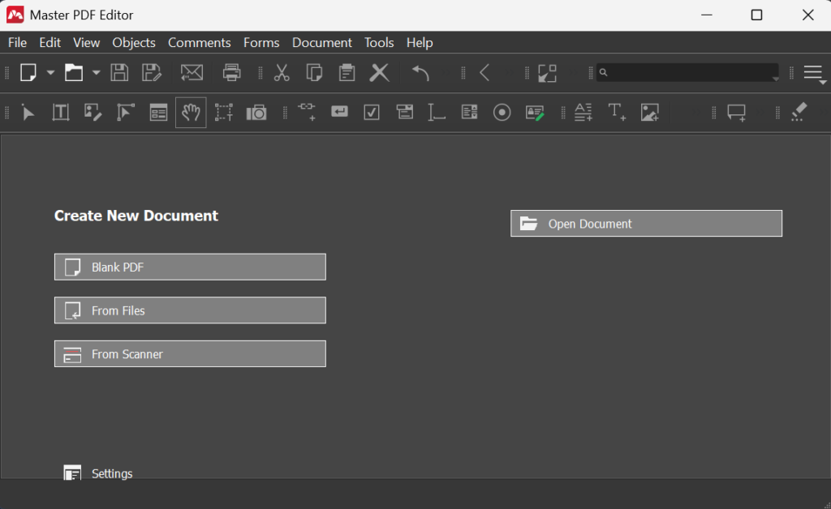The width and height of the screenshot is (831, 509).
Task: Click the Undo arrow icon
Action: tap(421, 72)
